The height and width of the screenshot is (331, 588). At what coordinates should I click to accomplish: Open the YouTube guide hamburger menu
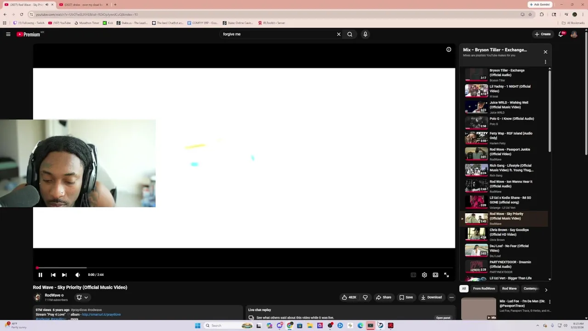[8, 34]
